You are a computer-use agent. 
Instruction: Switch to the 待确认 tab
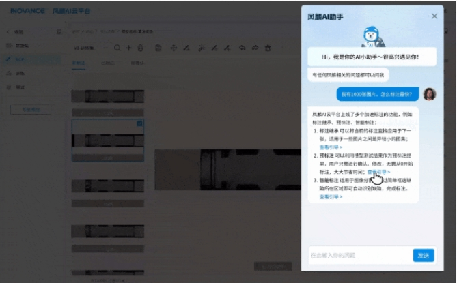click(x=137, y=63)
